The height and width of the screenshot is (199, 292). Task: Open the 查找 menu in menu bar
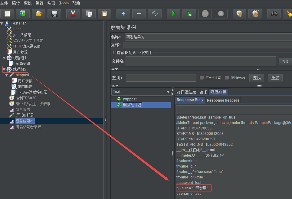coord(28,3)
